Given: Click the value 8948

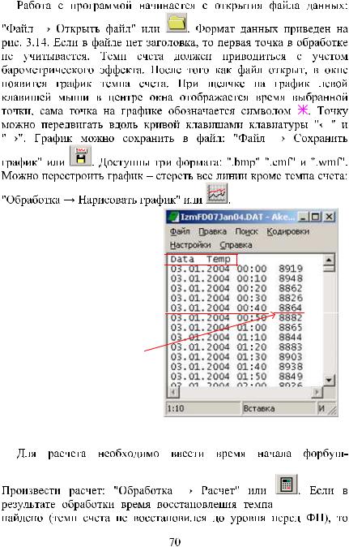Looking at the screenshot, I should coord(291,278).
